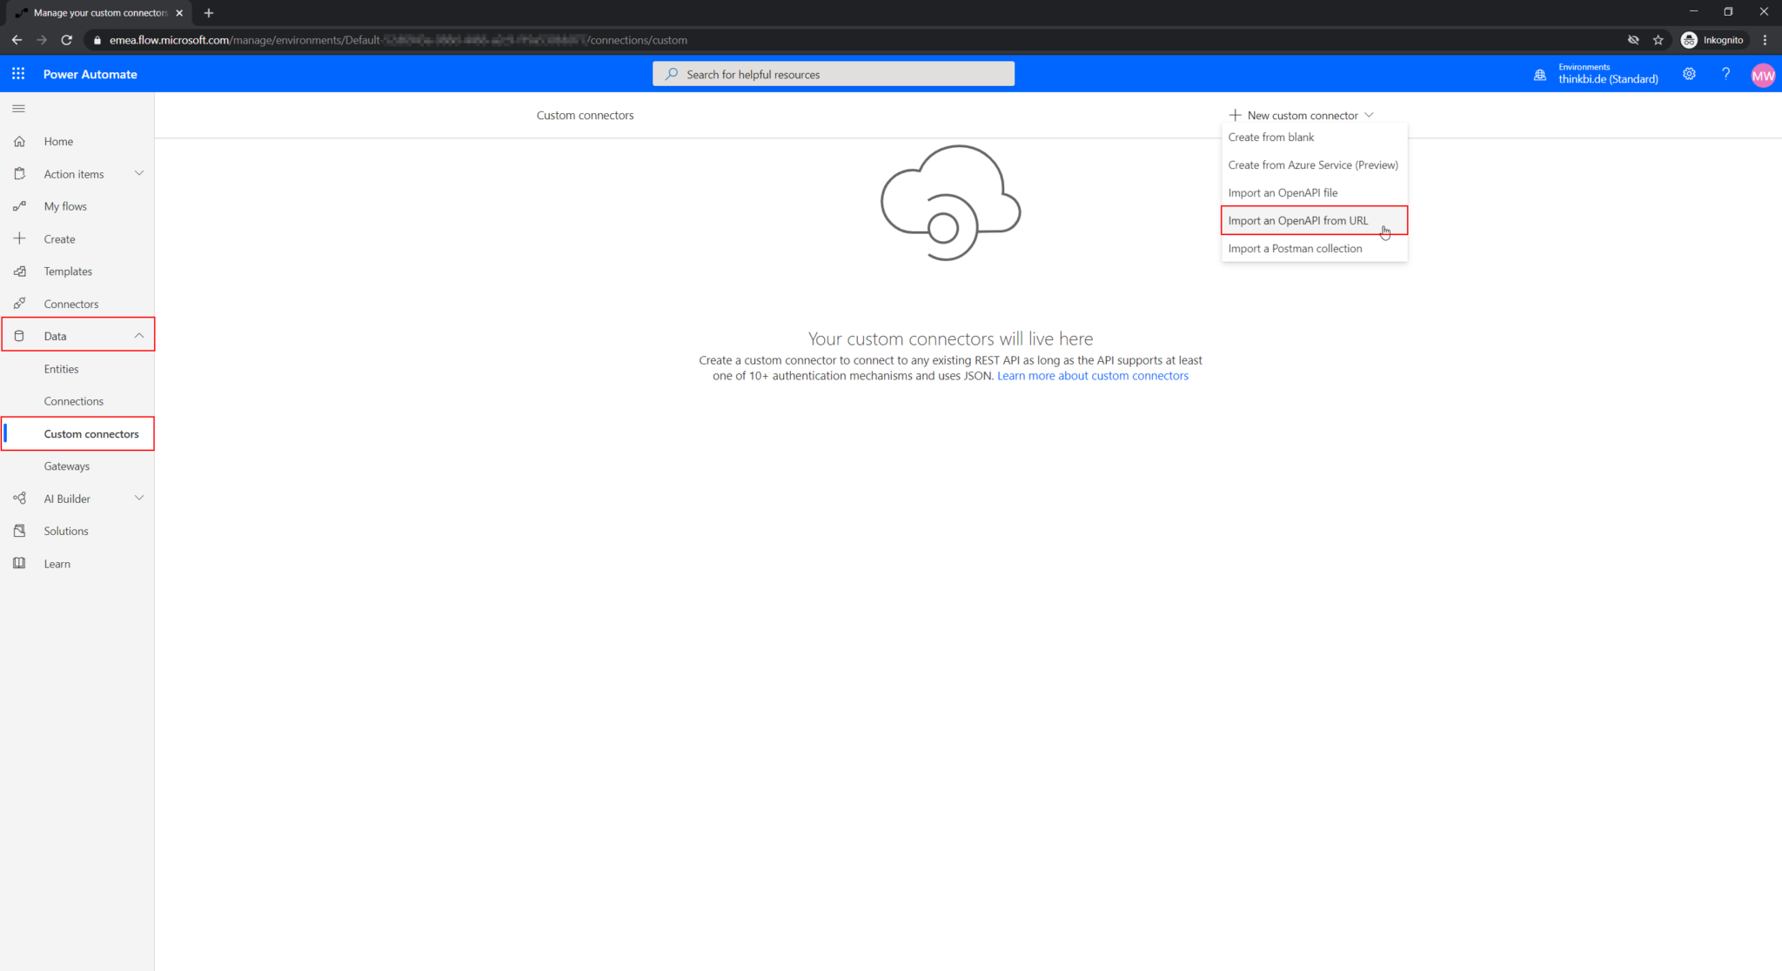Viewport: 1782px width, 971px height.
Task: Open the Settings gear icon
Action: pos(1689,75)
